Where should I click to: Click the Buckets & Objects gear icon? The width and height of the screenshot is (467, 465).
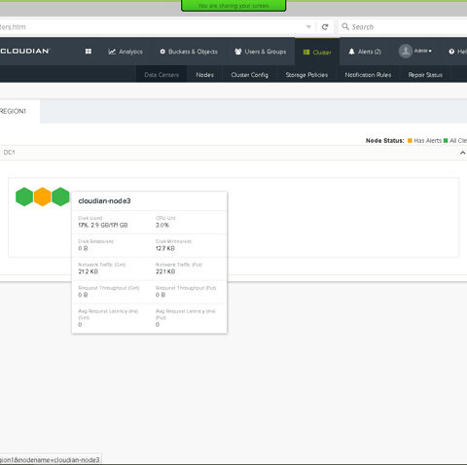(x=162, y=52)
